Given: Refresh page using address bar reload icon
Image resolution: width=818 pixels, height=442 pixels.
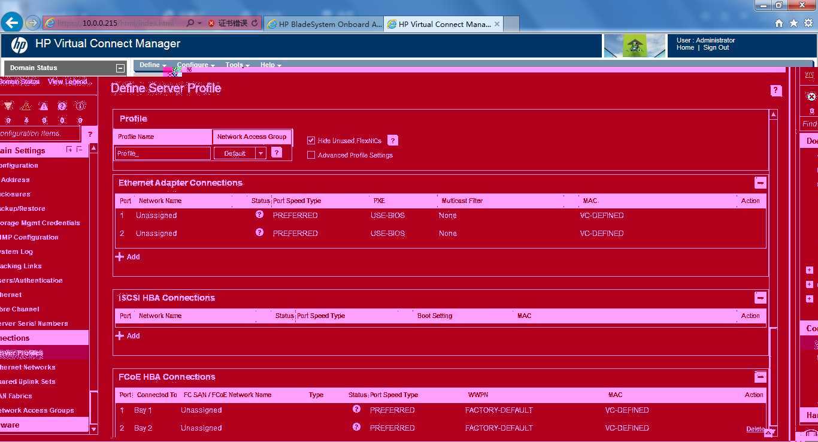Looking at the screenshot, I should [255, 23].
